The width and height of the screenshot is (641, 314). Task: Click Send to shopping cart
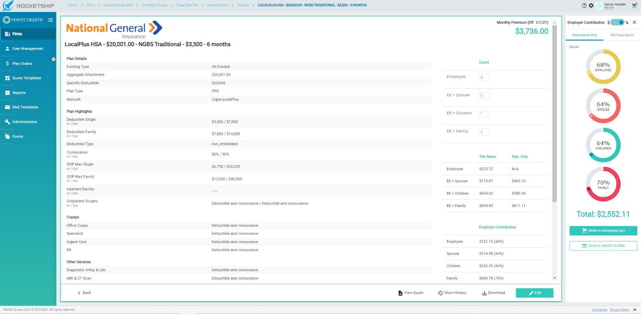[603, 231]
